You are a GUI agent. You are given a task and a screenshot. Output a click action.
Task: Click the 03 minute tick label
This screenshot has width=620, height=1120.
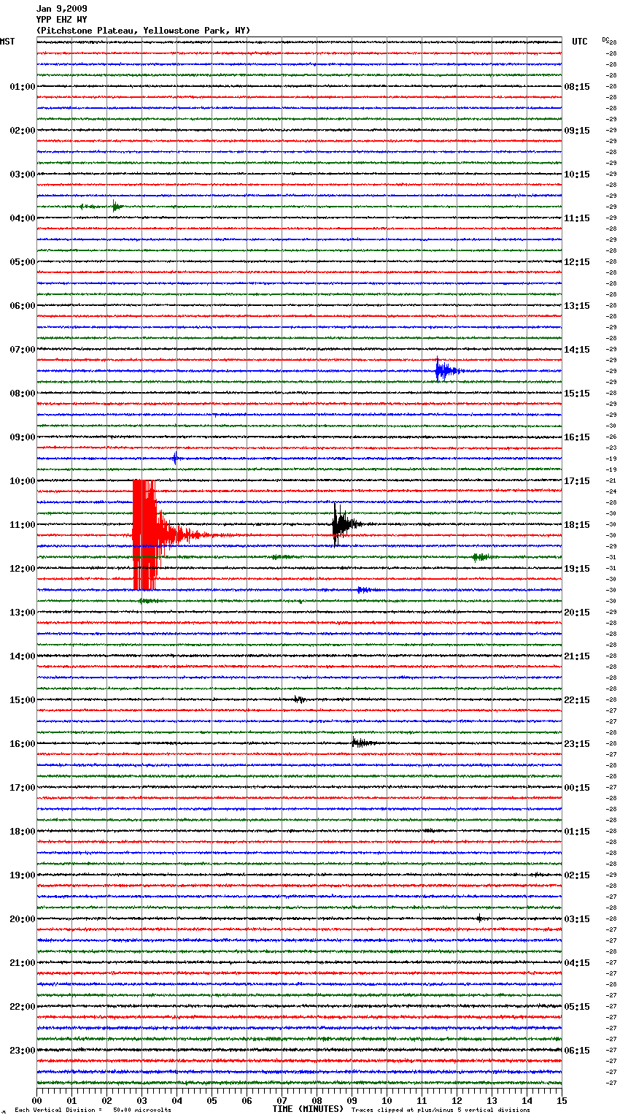click(142, 1100)
